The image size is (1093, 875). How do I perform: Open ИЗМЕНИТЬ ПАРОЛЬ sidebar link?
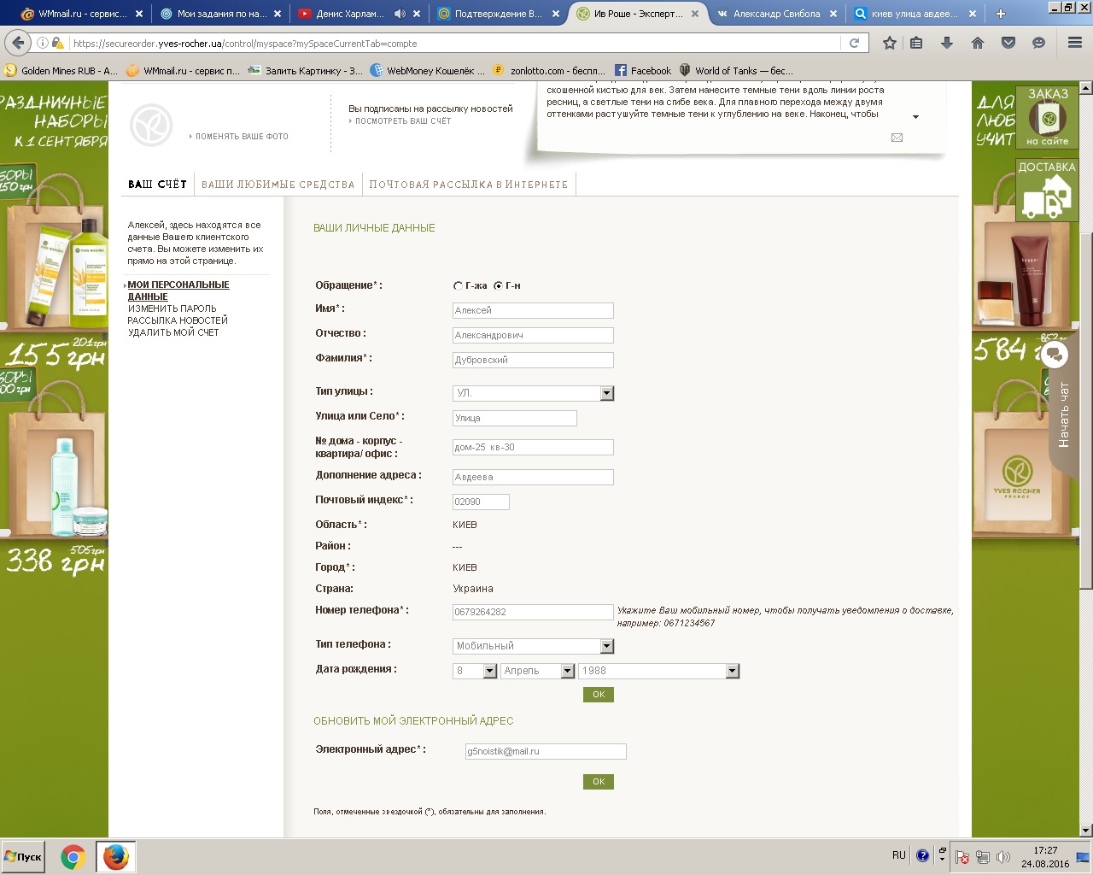(172, 308)
